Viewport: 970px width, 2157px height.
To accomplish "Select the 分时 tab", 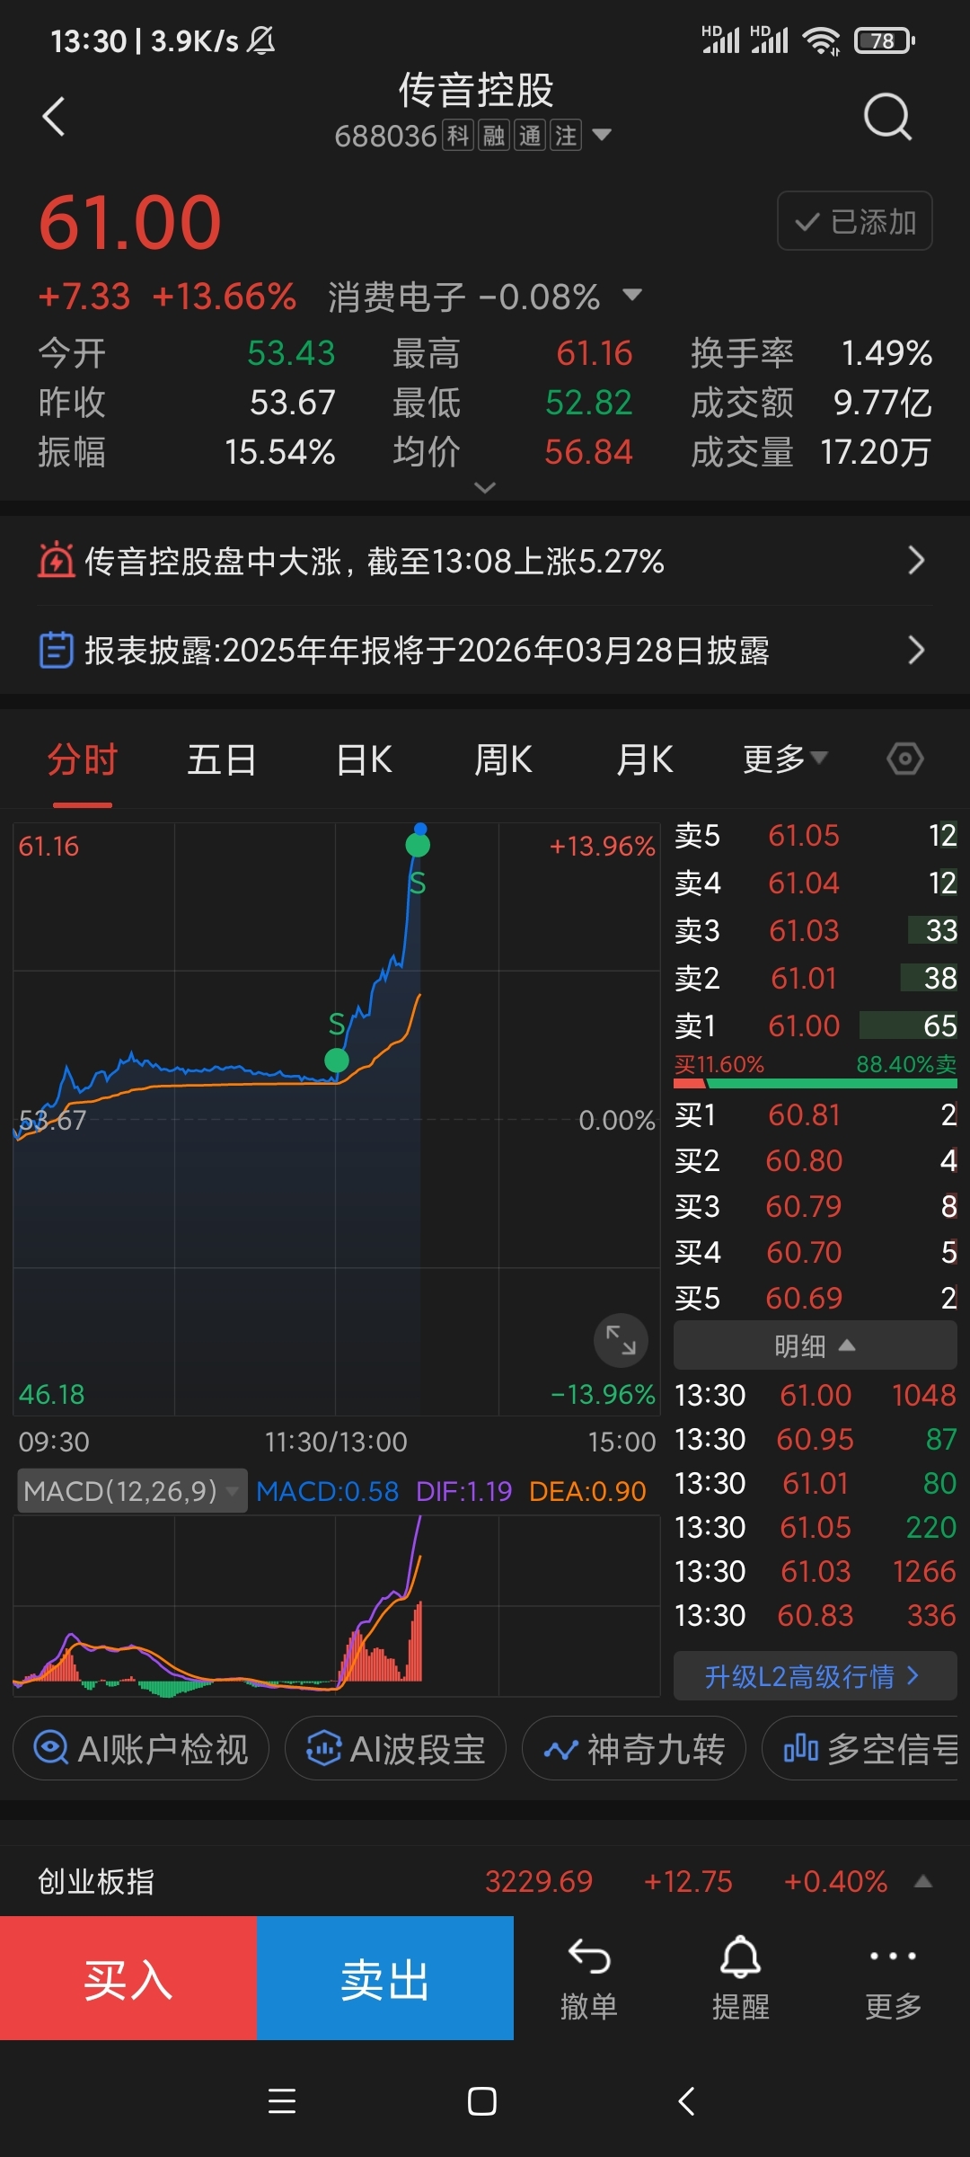I will pyautogui.click(x=82, y=760).
